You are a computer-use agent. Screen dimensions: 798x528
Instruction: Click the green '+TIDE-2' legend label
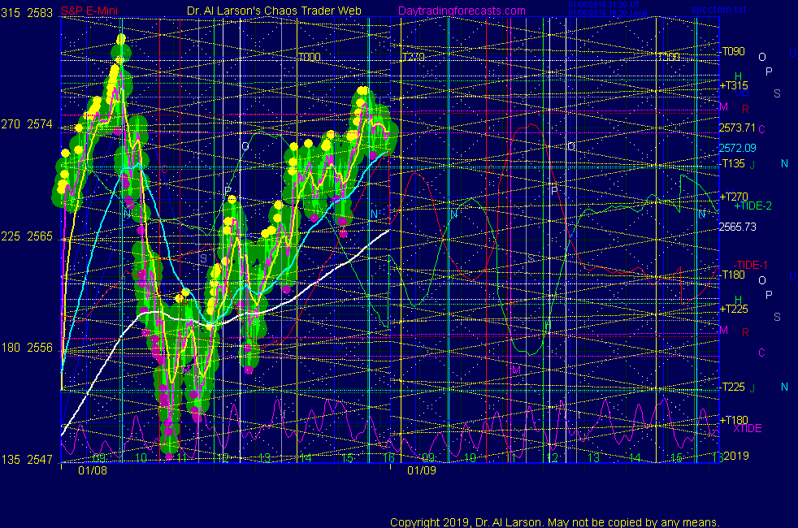(752, 206)
